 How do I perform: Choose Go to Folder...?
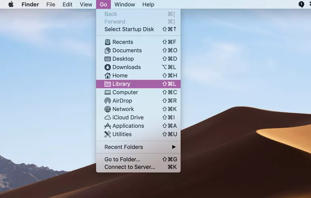click(x=138, y=159)
